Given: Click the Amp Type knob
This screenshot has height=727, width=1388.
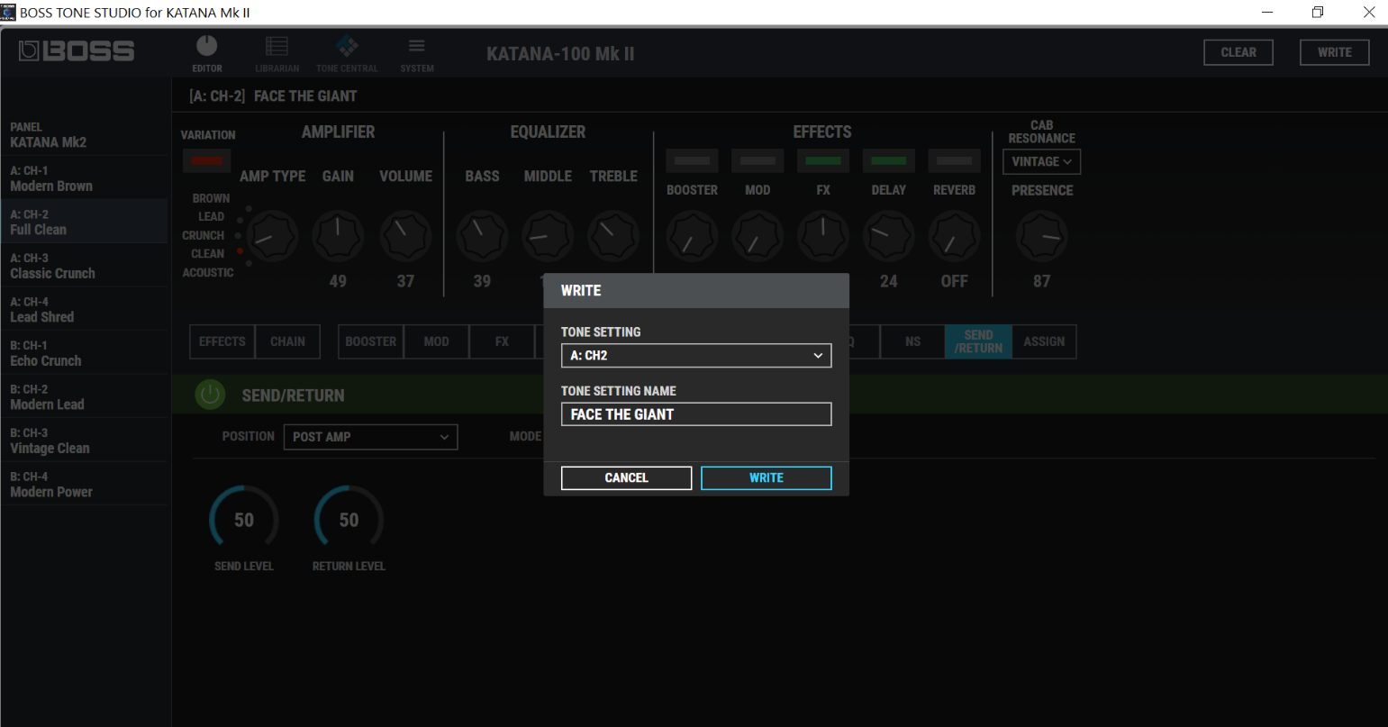Looking at the screenshot, I should (272, 236).
